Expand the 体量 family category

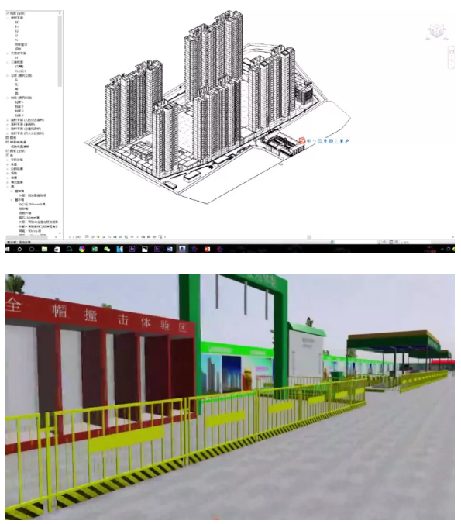tap(8, 164)
